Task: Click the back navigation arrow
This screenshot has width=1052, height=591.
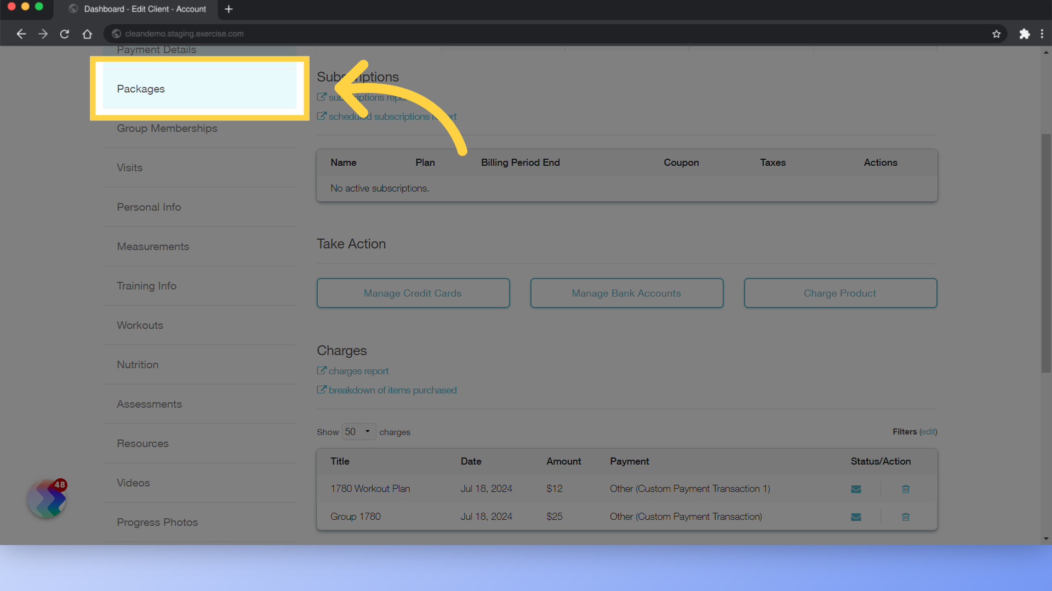Action: (20, 33)
